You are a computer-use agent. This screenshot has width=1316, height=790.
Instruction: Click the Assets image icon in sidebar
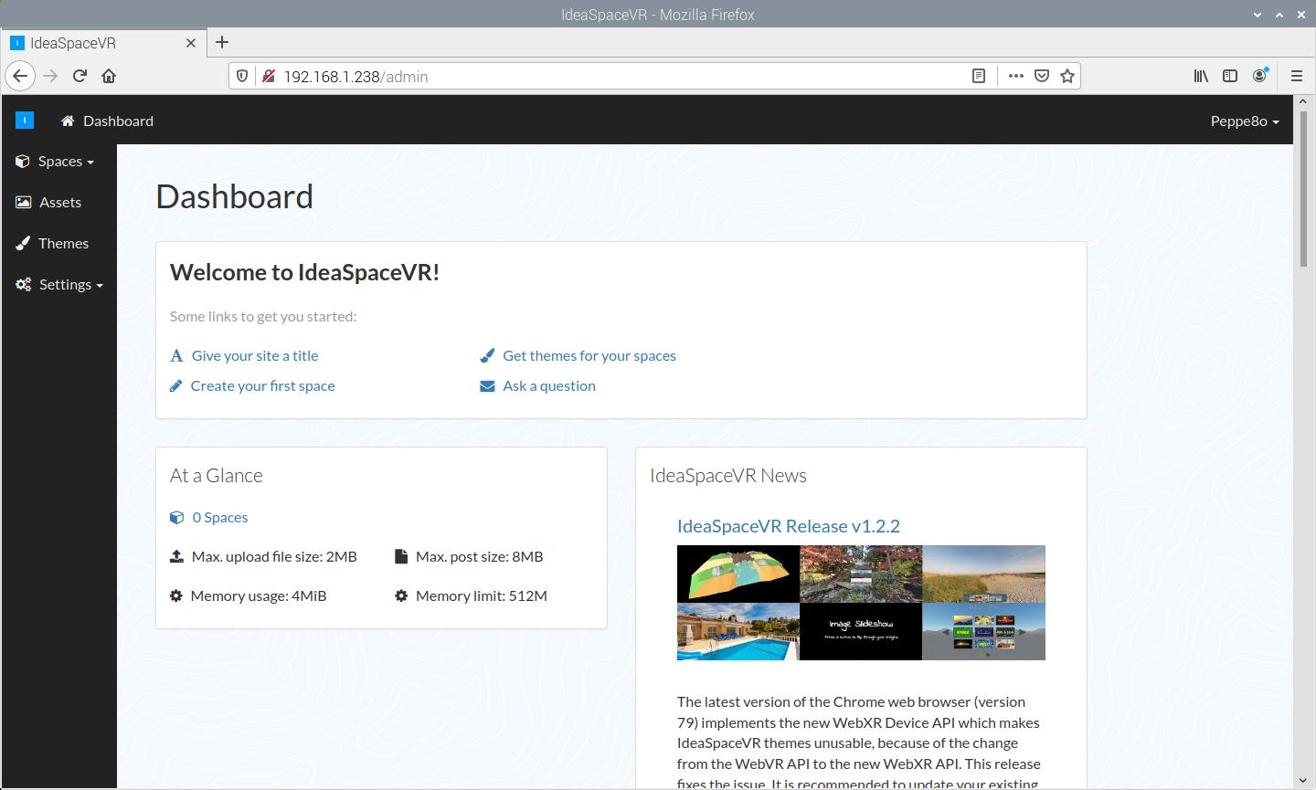(x=23, y=202)
